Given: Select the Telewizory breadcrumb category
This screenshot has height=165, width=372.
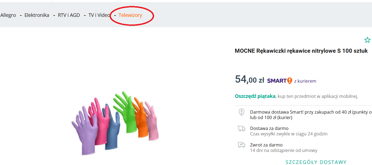Looking at the screenshot, I should click(130, 15).
